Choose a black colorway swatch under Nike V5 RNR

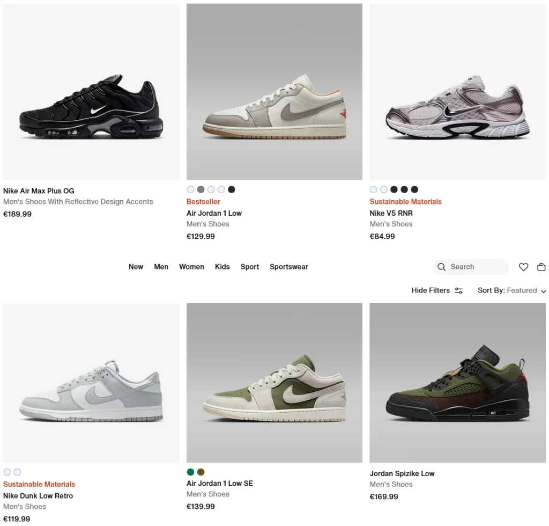pyautogui.click(x=394, y=189)
